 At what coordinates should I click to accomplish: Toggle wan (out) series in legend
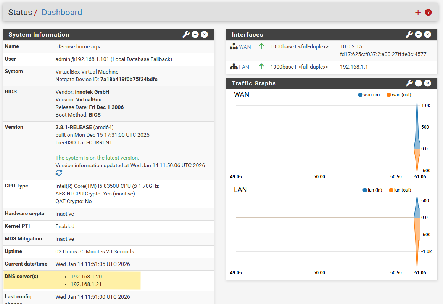pyautogui.click(x=399, y=95)
